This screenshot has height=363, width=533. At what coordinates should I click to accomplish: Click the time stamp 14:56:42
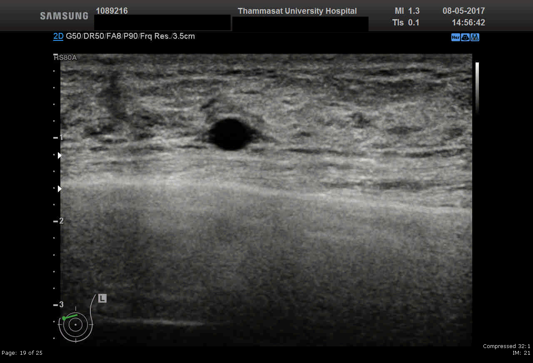468,22
